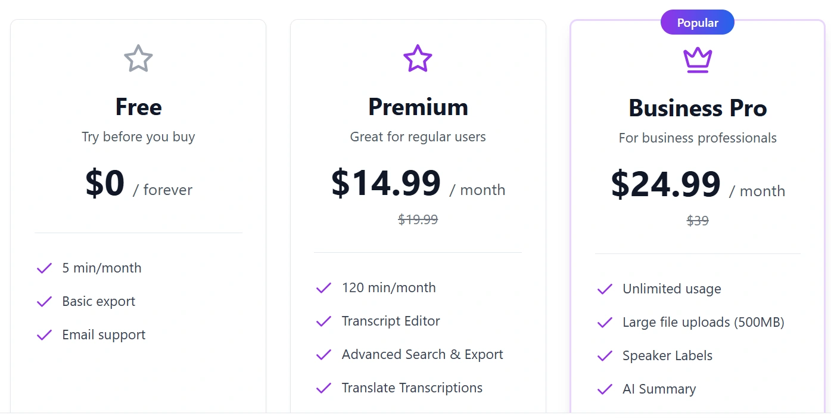Click checkmark next to AI Summary
This screenshot has height=418, width=831.
coord(605,389)
